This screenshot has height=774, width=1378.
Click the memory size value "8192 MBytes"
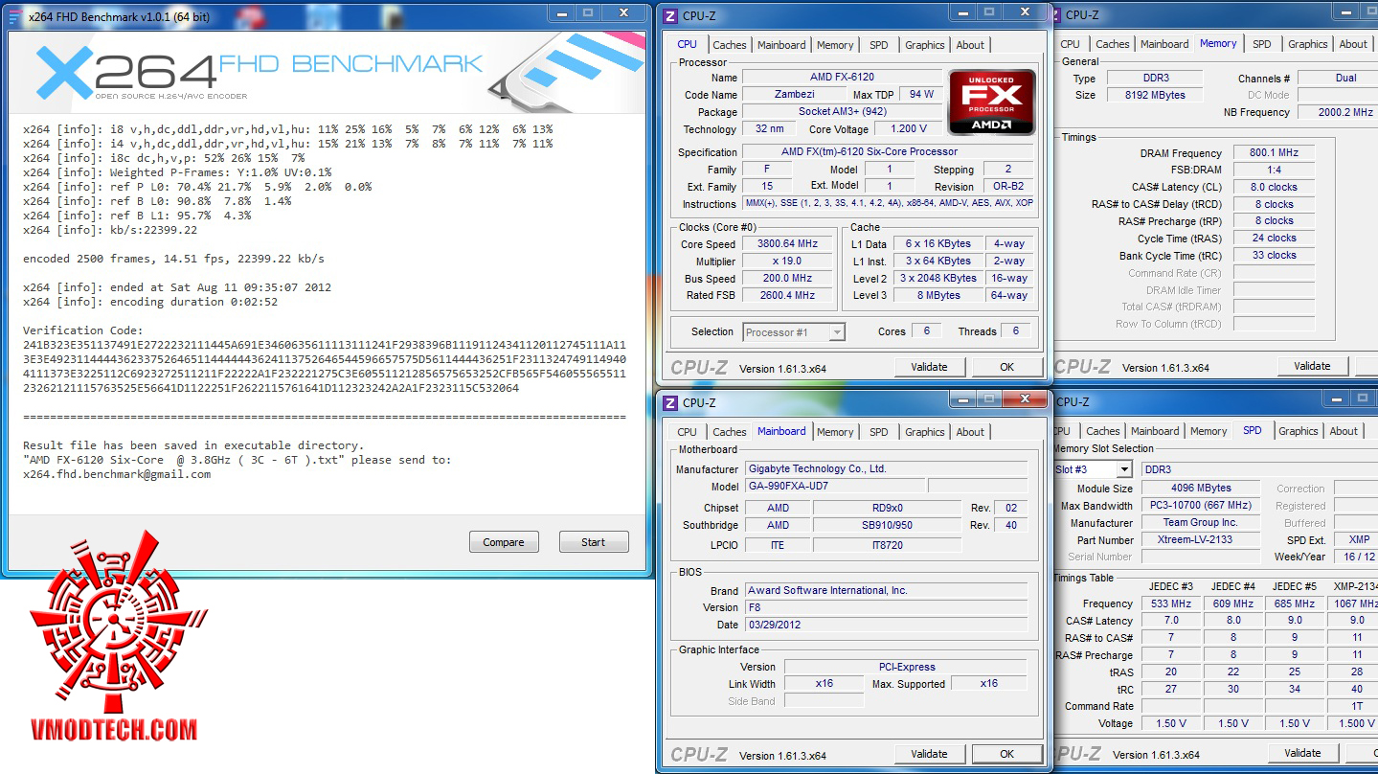tap(1156, 96)
